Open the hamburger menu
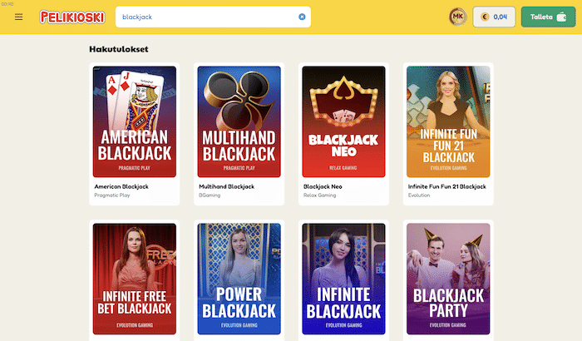The height and width of the screenshot is (341, 582). pos(18,17)
